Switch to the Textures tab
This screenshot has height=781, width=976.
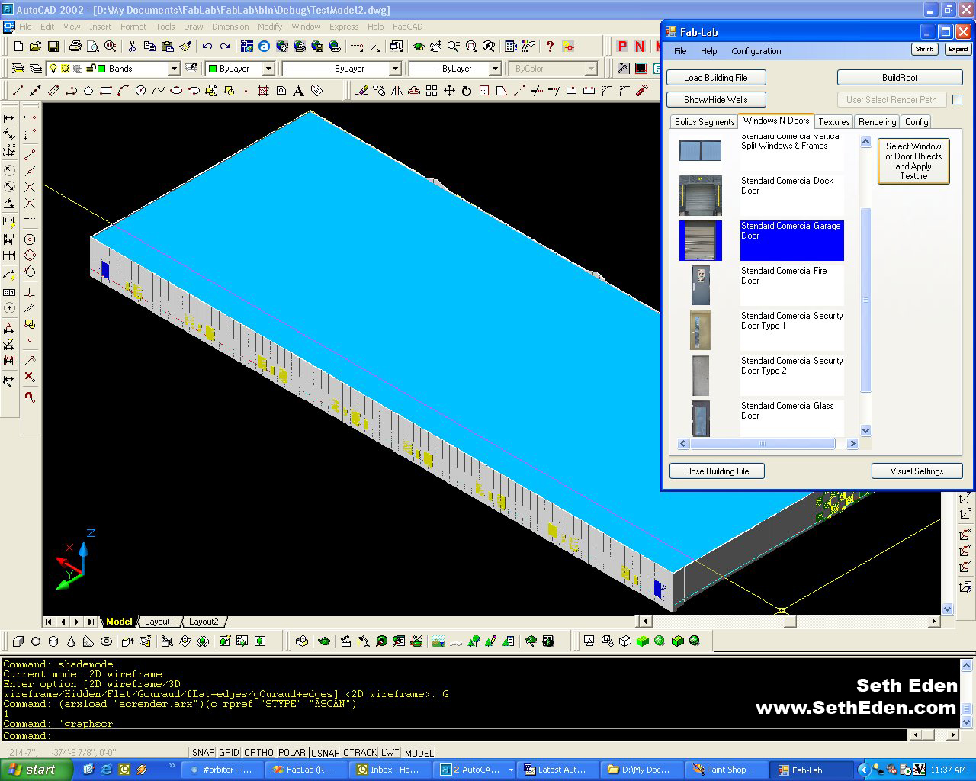tap(833, 122)
